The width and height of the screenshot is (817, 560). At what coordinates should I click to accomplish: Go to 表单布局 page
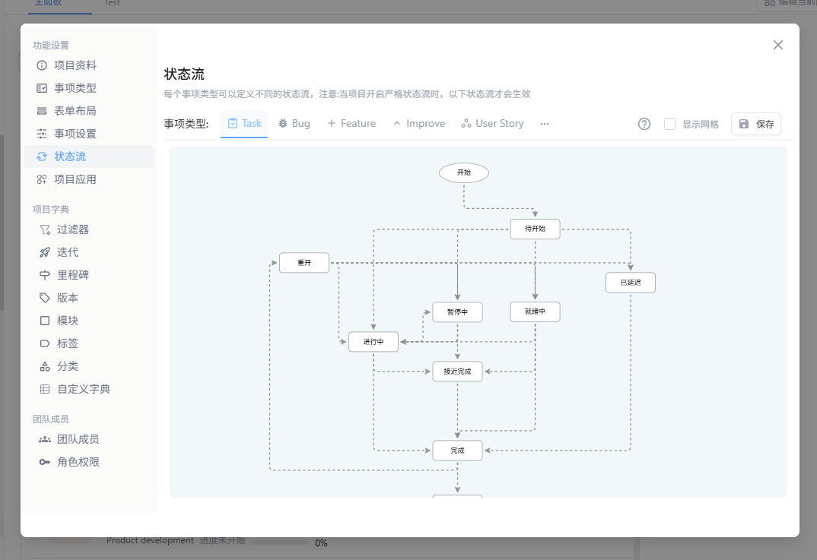click(89, 111)
